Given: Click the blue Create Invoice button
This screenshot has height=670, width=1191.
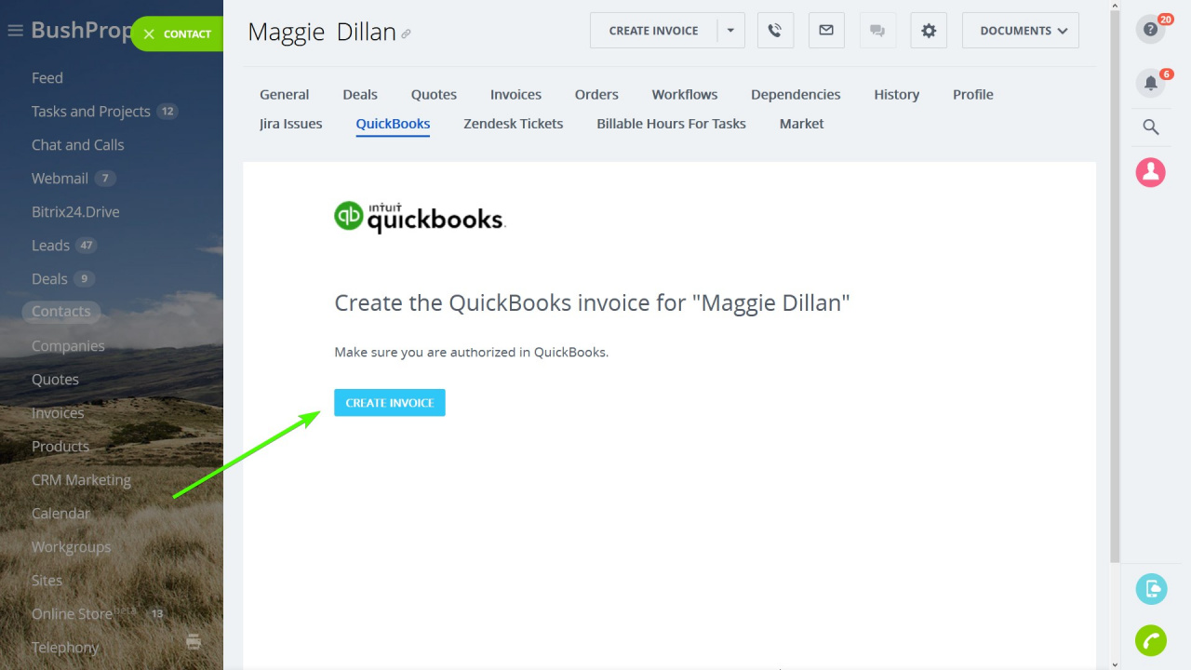Looking at the screenshot, I should [x=390, y=403].
